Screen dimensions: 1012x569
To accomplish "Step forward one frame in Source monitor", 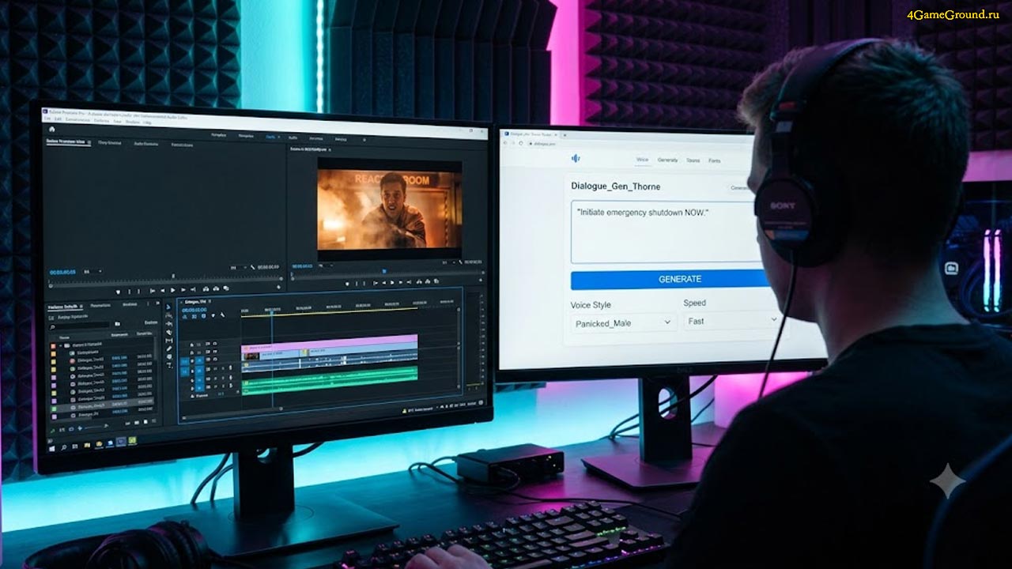I will pos(183,291).
